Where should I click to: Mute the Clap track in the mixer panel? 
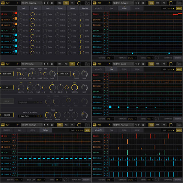coord(13,29)
